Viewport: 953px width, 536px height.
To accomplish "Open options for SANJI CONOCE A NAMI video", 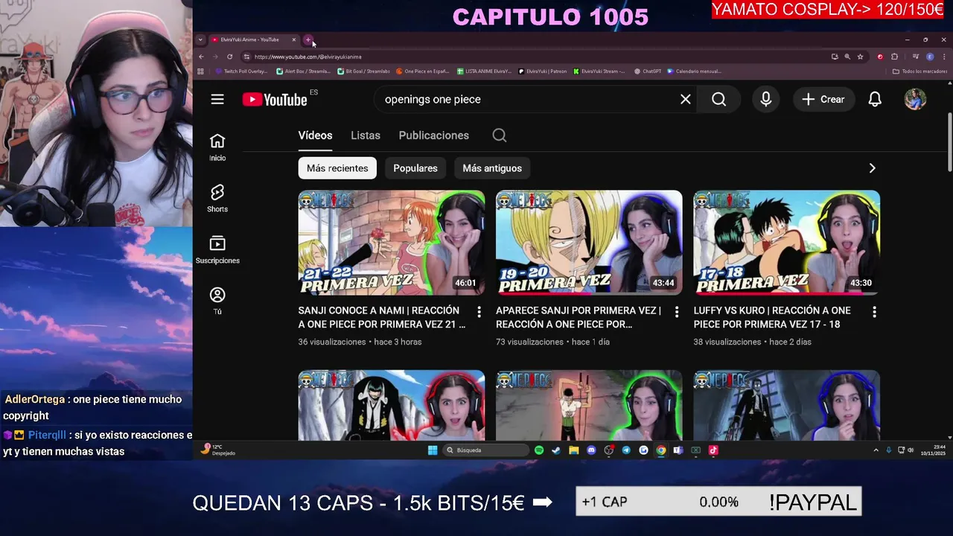I will tap(479, 312).
